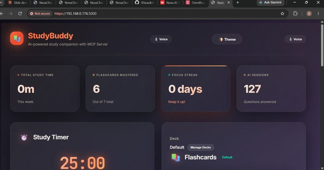Click the green Default tag beside Flashcards
The height and width of the screenshot is (170, 324).
[227, 158]
